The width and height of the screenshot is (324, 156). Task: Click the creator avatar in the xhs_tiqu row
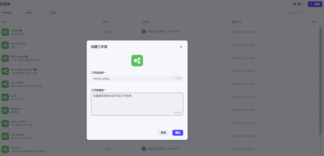(144, 148)
